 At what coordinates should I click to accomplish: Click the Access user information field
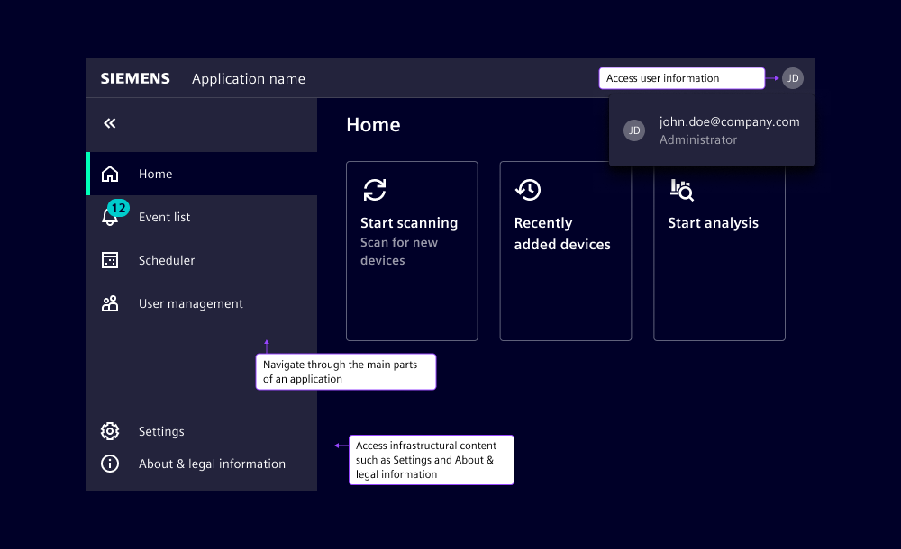coord(681,77)
